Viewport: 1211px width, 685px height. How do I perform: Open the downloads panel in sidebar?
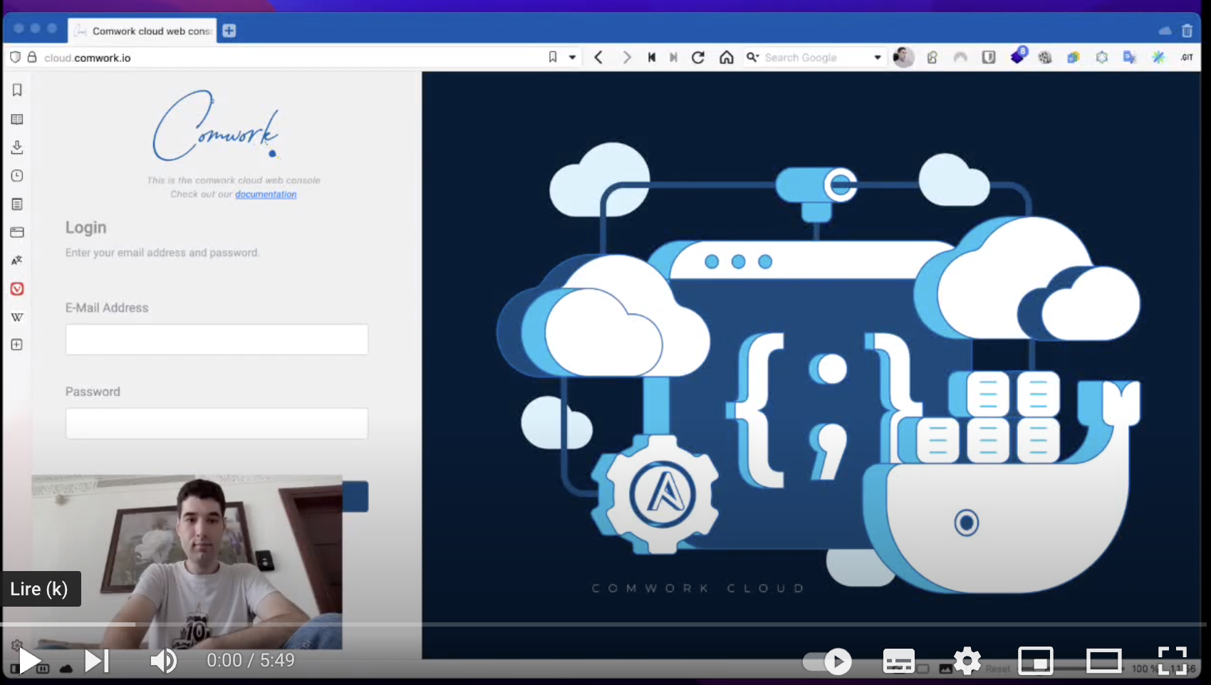(17, 147)
